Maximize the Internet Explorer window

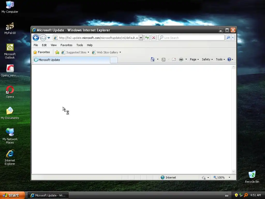(x=227, y=30)
